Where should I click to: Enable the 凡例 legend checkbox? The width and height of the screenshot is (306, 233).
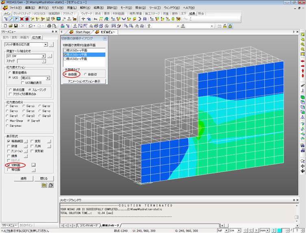[x=32, y=146]
